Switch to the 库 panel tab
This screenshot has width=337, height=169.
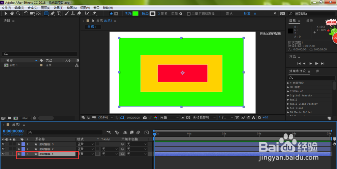click(317, 71)
